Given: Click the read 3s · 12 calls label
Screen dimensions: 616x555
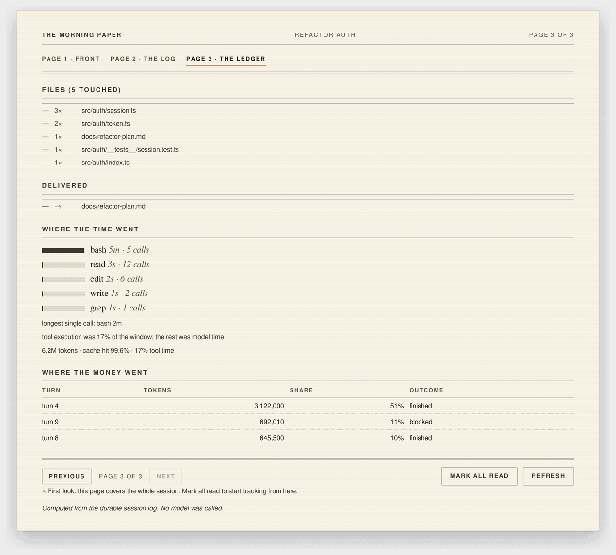Looking at the screenshot, I should (120, 264).
